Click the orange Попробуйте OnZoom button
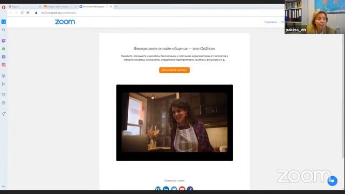 click(x=174, y=70)
